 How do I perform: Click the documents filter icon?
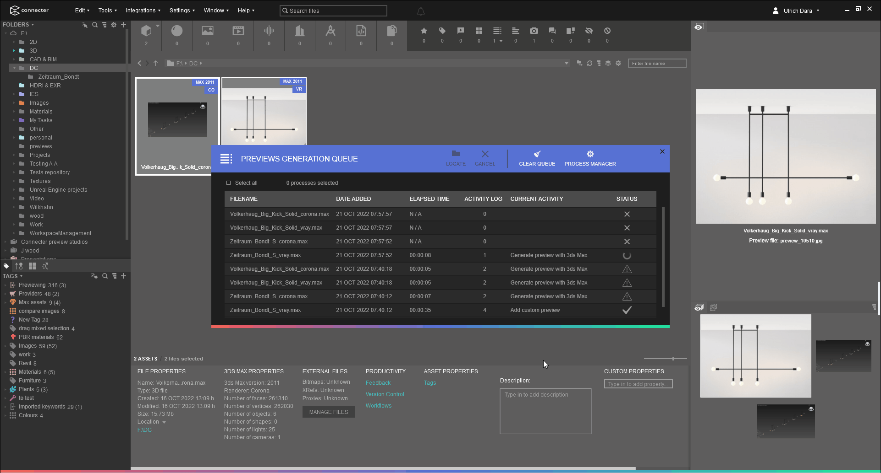[x=392, y=31]
